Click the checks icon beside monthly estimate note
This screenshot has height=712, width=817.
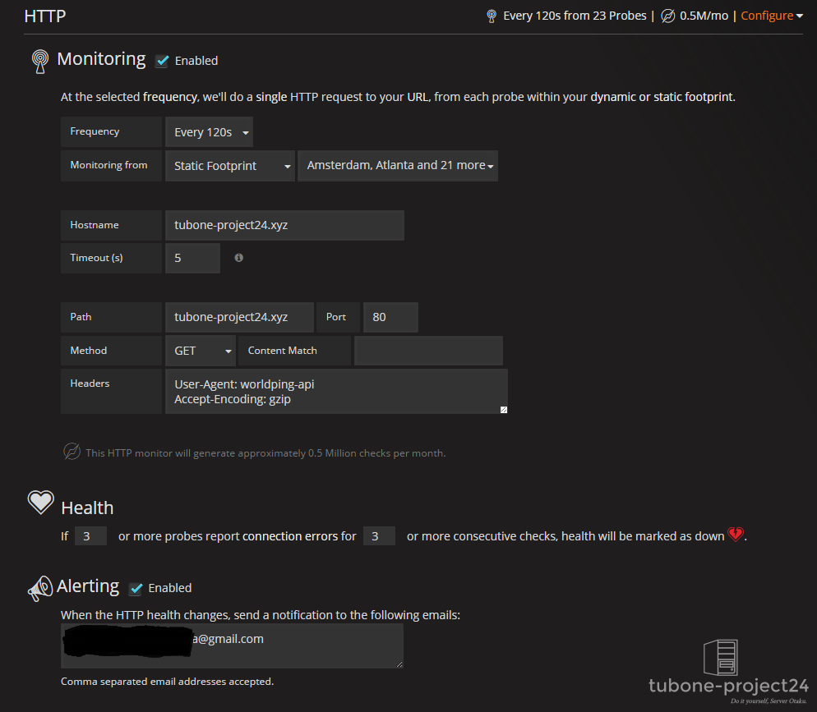[x=72, y=452]
